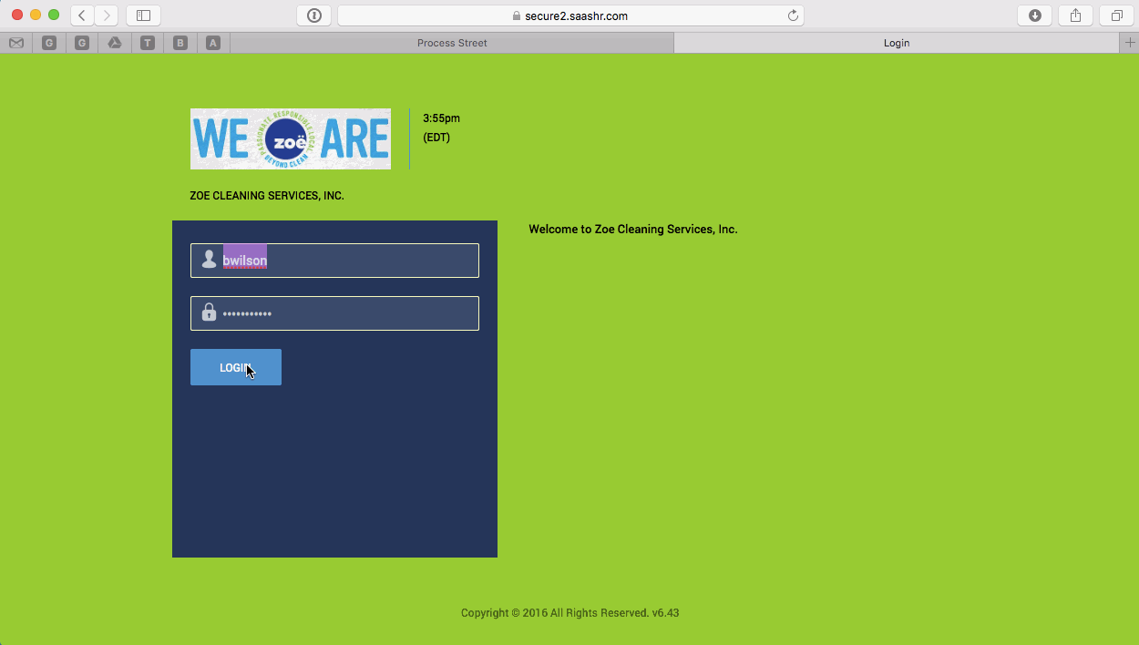Select the Login tab
1139x645 pixels.
(x=897, y=43)
